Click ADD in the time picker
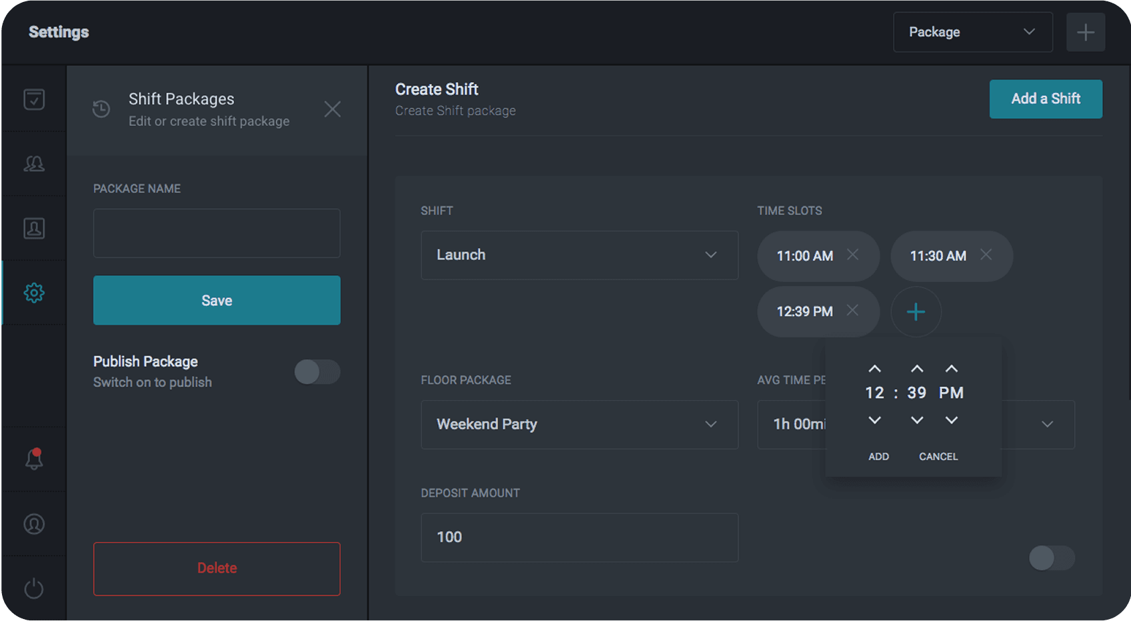This screenshot has width=1131, height=621. click(x=878, y=456)
